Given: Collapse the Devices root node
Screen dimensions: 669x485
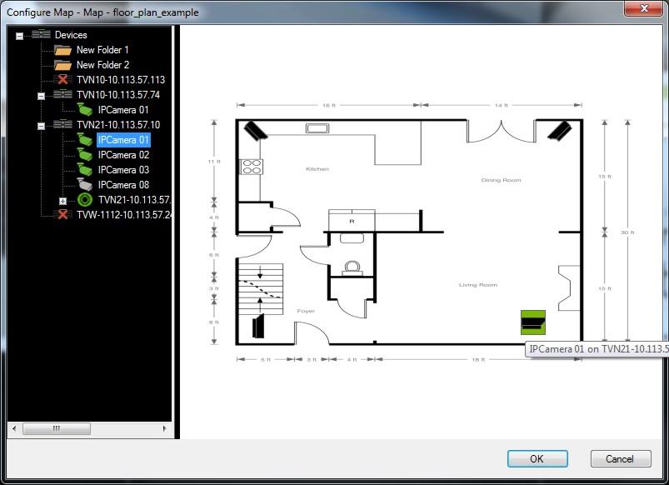Looking at the screenshot, I should tap(20, 37).
